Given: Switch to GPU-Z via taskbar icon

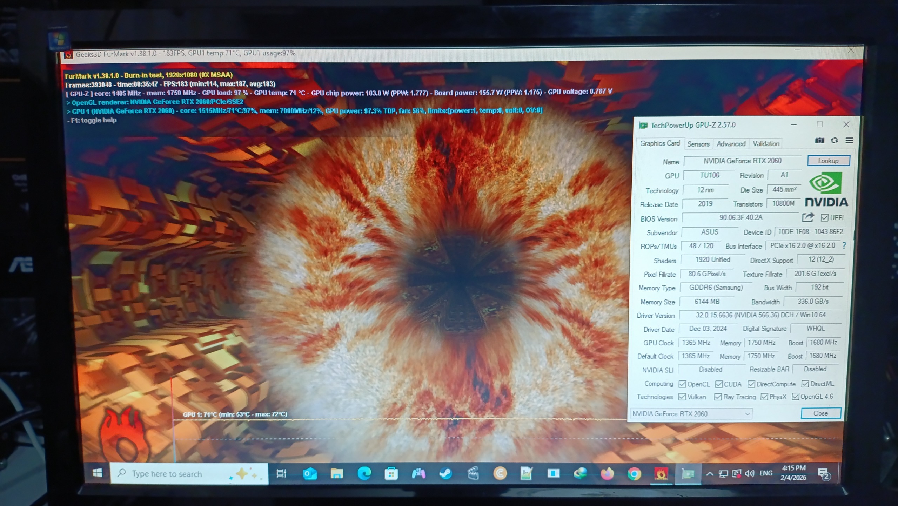Looking at the screenshot, I should pyautogui.click(x=688, y=474).
